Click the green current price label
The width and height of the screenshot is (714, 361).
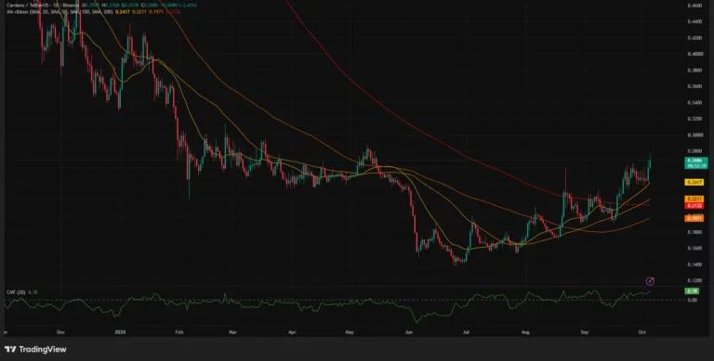[x=696, y=163]
